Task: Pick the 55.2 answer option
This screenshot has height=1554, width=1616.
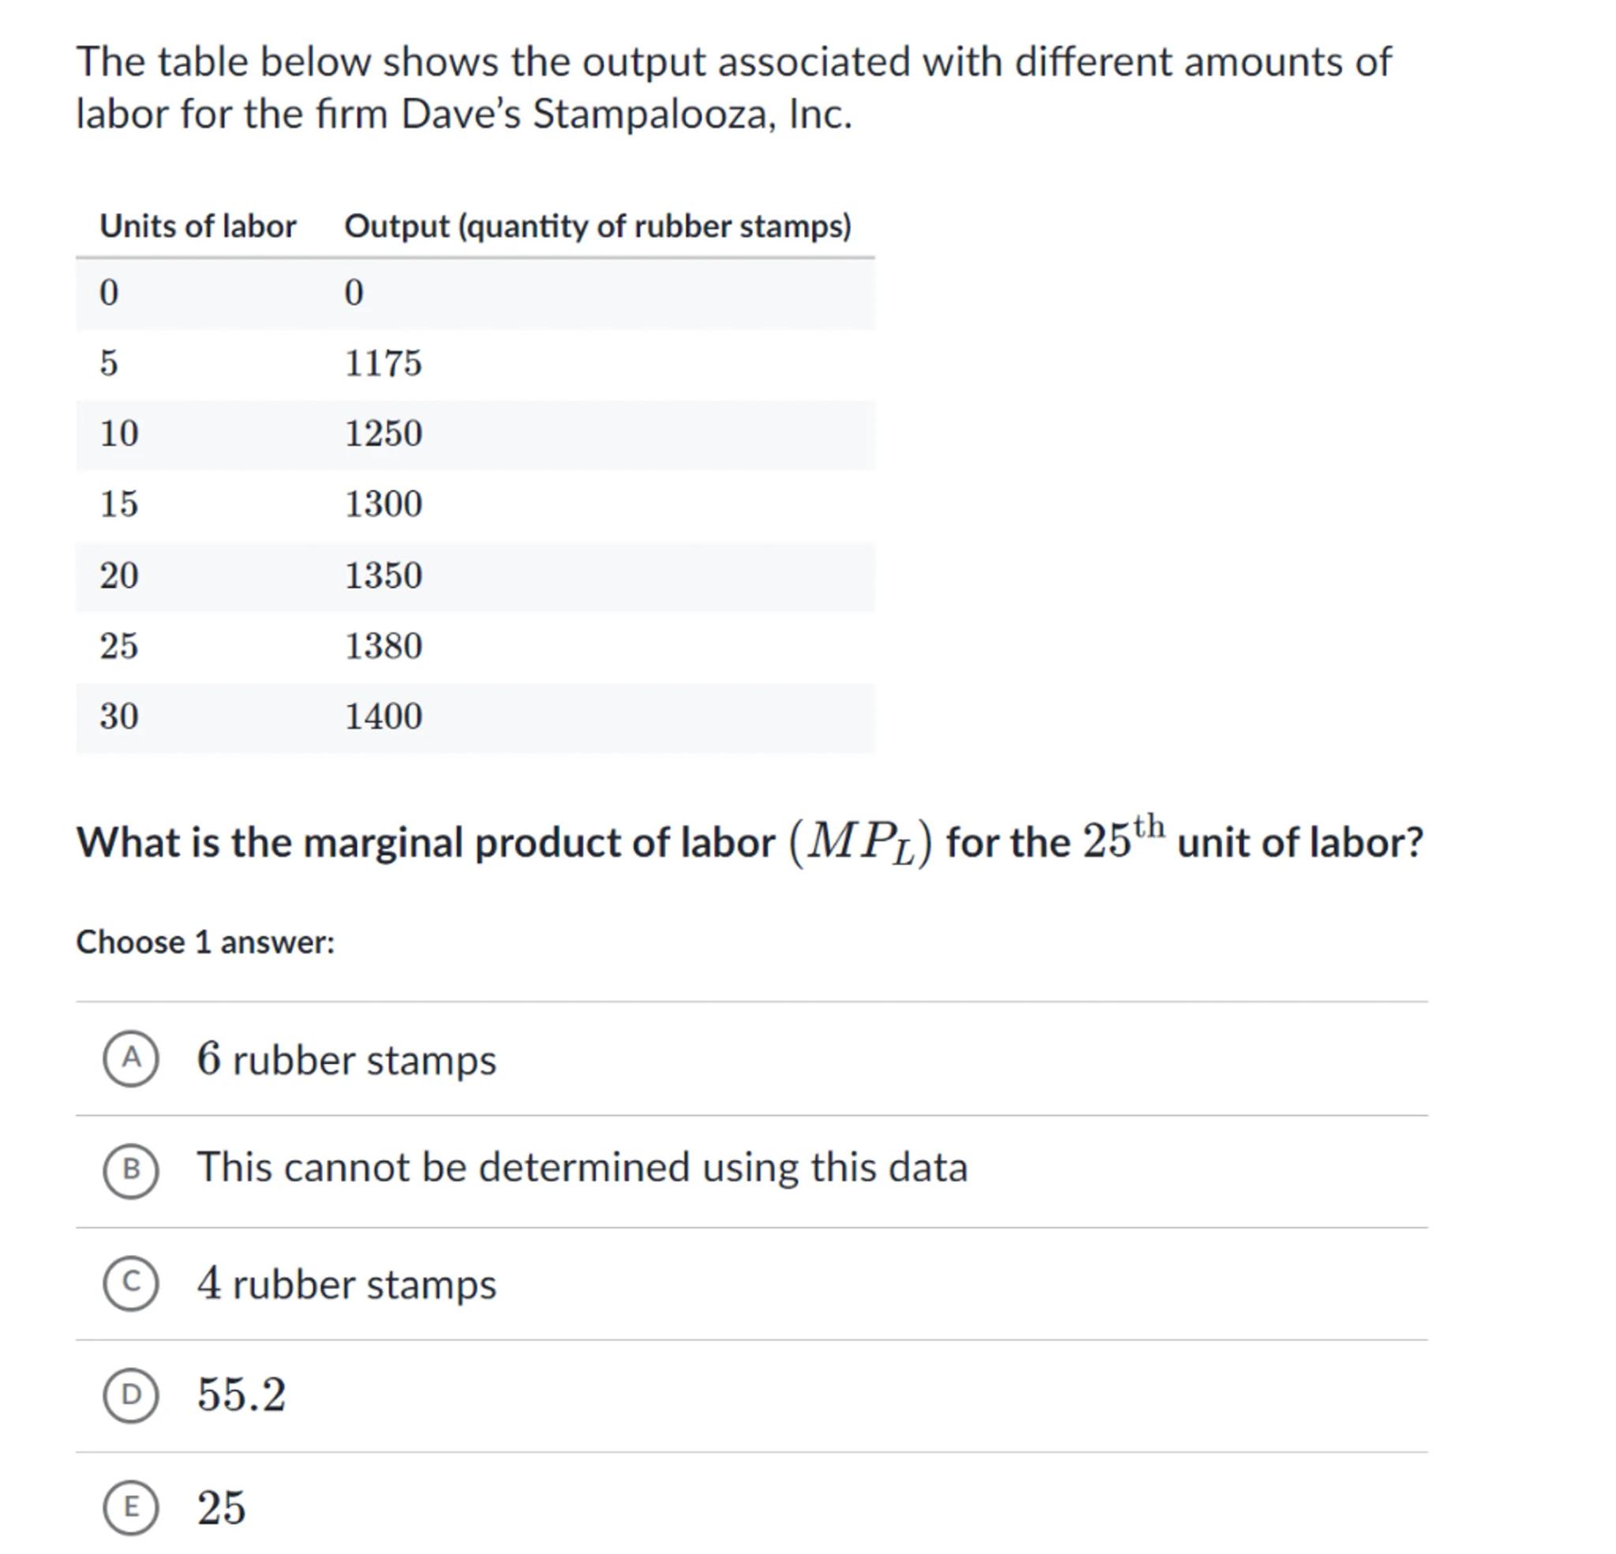Action: [241, 1395]
